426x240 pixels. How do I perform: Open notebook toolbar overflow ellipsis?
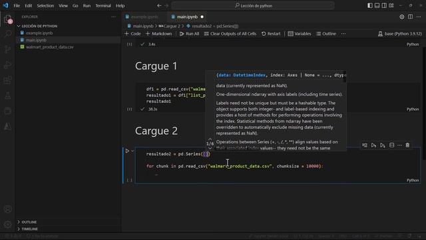343,34
